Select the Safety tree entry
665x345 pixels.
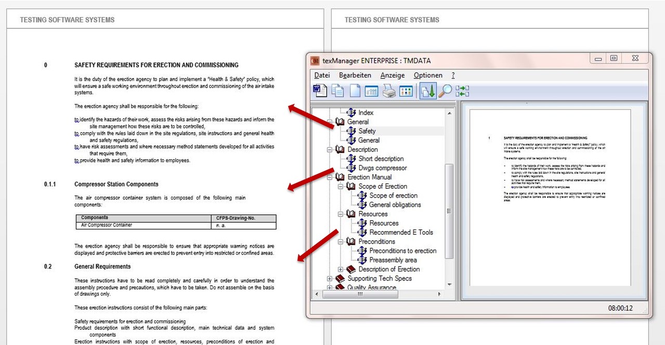(x=368, y=131)
